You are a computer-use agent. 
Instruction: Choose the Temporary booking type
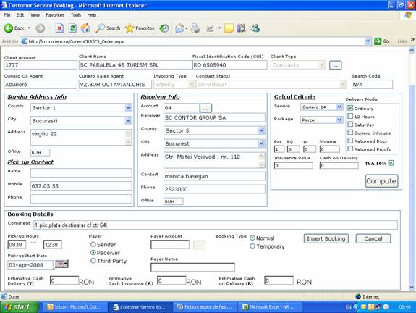(252, 246)
